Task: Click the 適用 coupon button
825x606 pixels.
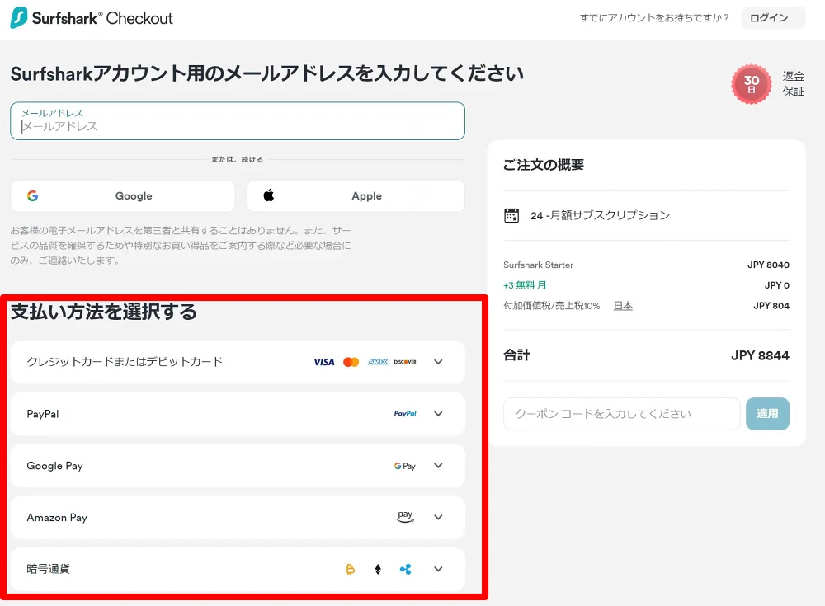Action: tap(767, 413)
